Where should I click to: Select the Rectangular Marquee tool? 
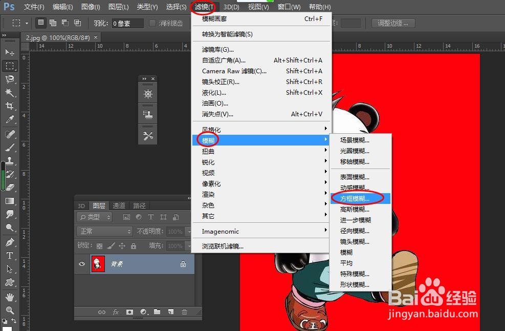point(10,66)
